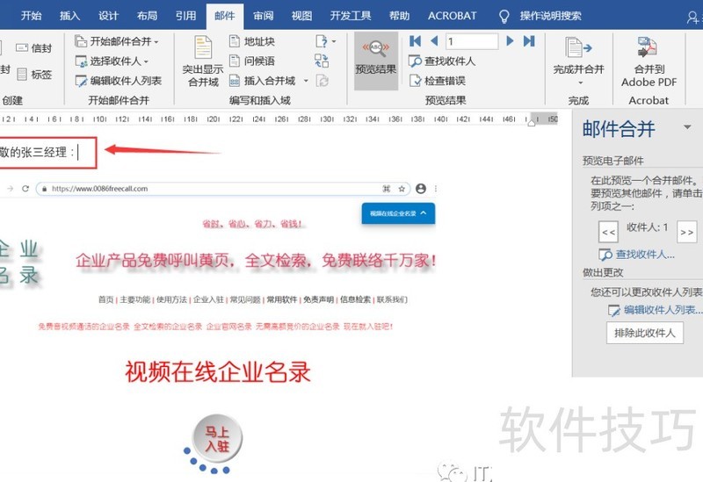Toggle 预览结果 preview button

[x=376, y=61]
